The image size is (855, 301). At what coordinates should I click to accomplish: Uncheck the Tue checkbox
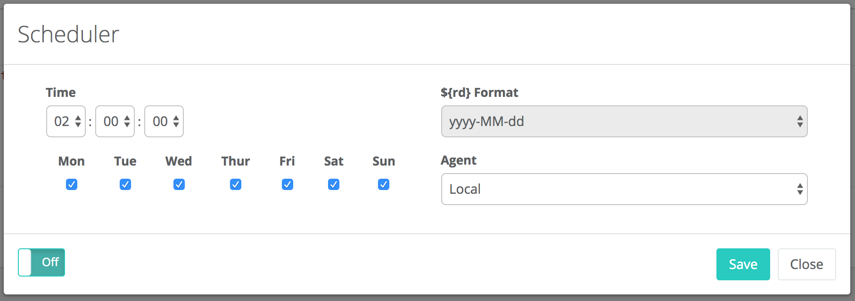(x=125, y=184)
